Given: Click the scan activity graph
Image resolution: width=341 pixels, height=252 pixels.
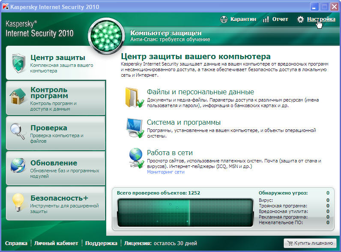Looking at the screenshot, I should coord(185,213).
